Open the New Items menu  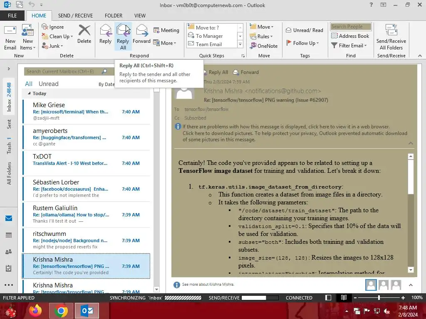point(27,37)
